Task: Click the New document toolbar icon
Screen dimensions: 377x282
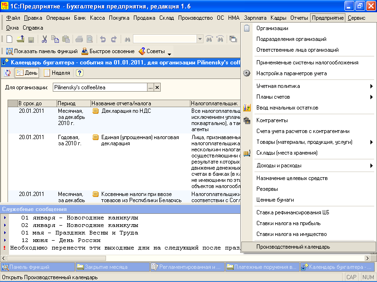Action: pyautogui.click(x=10, y=39)
